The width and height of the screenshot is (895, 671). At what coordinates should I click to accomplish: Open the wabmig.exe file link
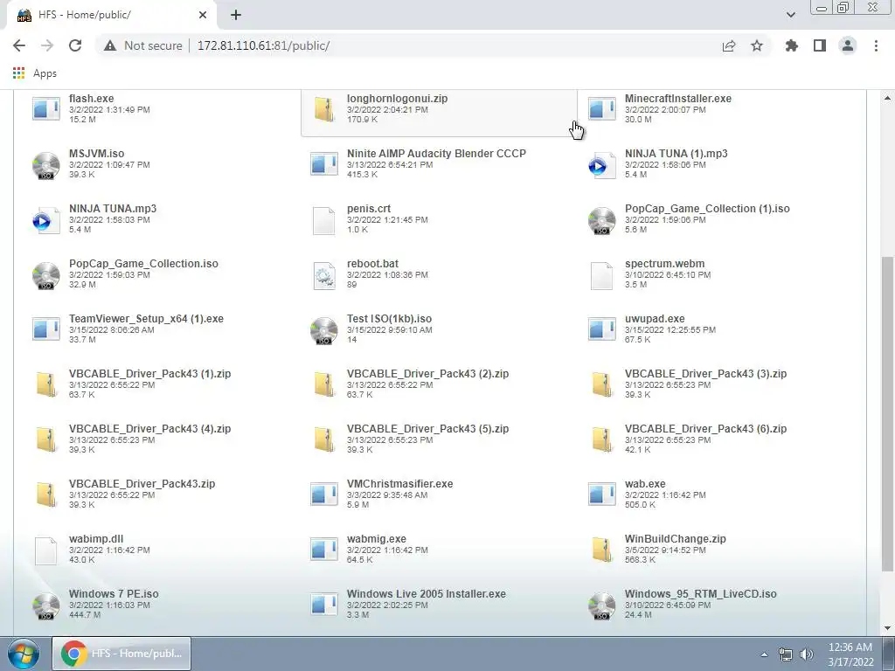point(377,538)
